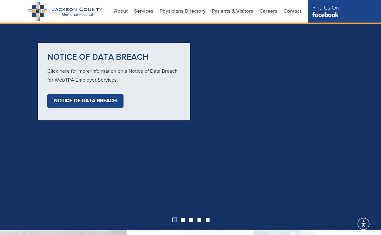The image size is (381, 235).
Task: Open Patients & Visitors menu item
Action: coord(232,11)
